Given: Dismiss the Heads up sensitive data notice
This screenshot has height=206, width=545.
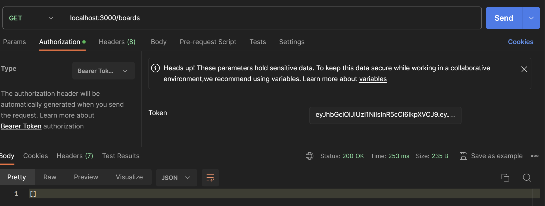Looking at the screenshot, I should tap(524, 69).
